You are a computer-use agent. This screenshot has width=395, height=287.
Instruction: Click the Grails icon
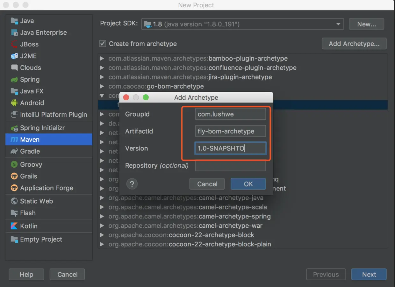coord(14,176)
